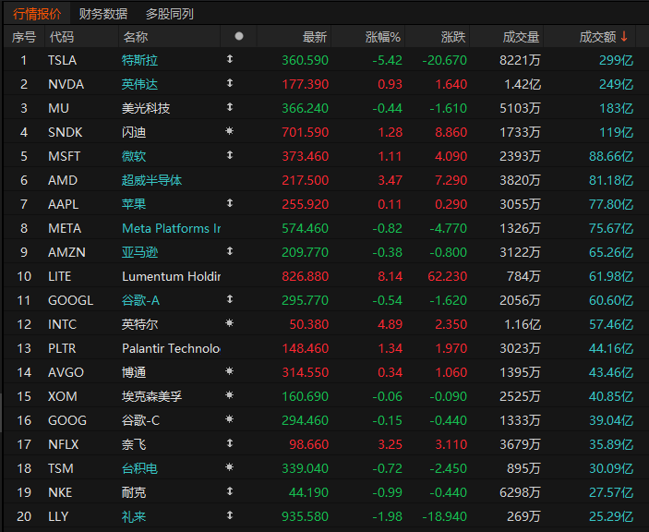Click the up-down arrow icon in AAPL row
Screen dimensions: 649x532
click(x=230, y=203)
